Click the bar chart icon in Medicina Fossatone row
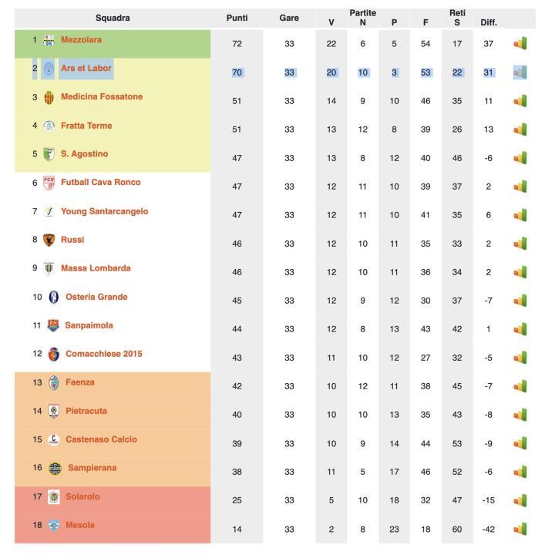The width and height of the screenshot is (555, 555). [520, 100]
